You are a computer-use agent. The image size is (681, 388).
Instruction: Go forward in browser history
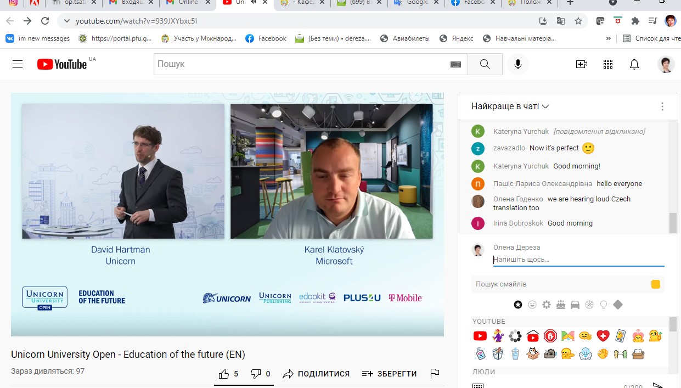tap(27, 21)
